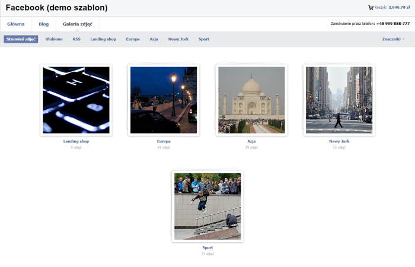
Task: Open the night street Europa thumbnail
Action: tap(164, 100)
